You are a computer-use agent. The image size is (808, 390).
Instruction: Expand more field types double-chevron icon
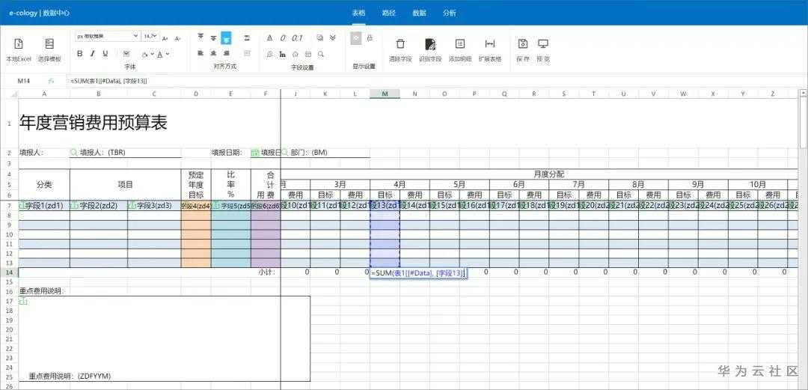(x=333, y=37)
